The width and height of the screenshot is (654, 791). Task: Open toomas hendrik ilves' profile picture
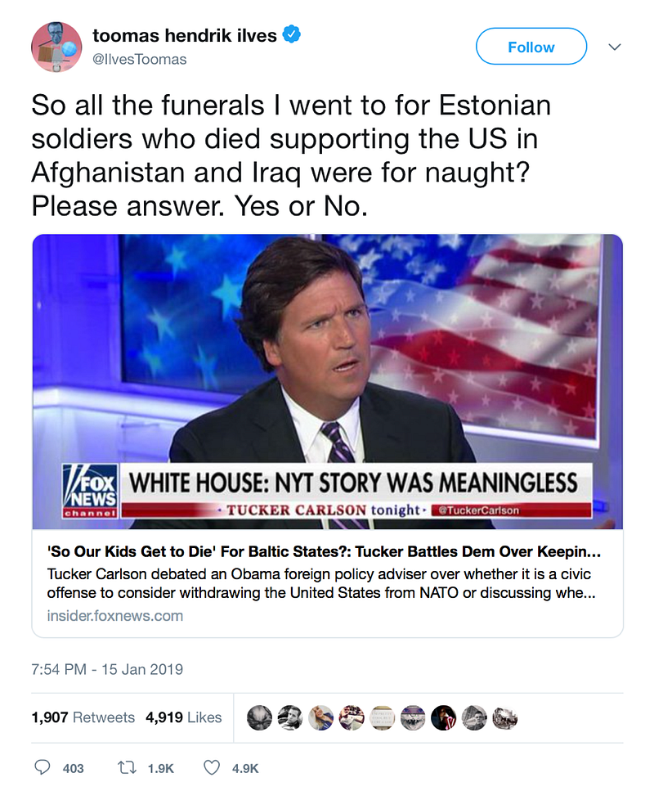click(56, 47)
